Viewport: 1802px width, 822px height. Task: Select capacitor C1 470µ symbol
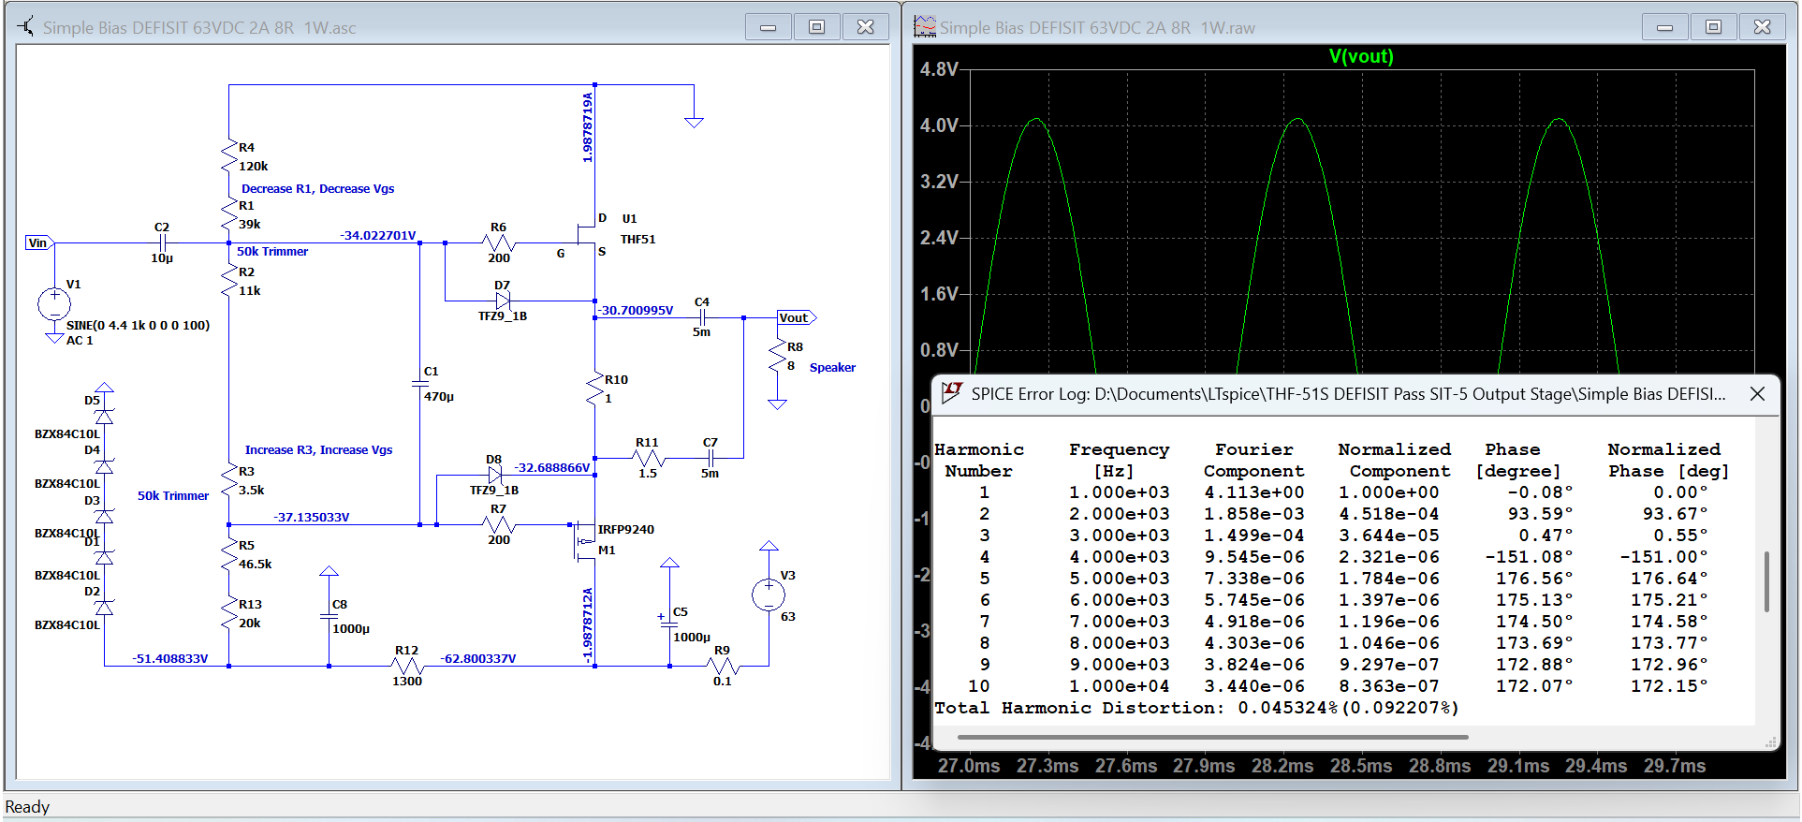click(419, 383)
